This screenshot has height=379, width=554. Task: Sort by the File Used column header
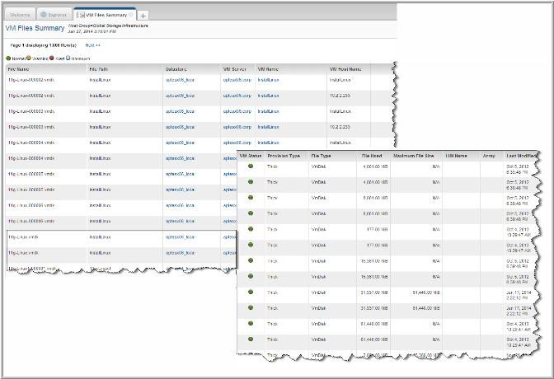click(373, 155)
